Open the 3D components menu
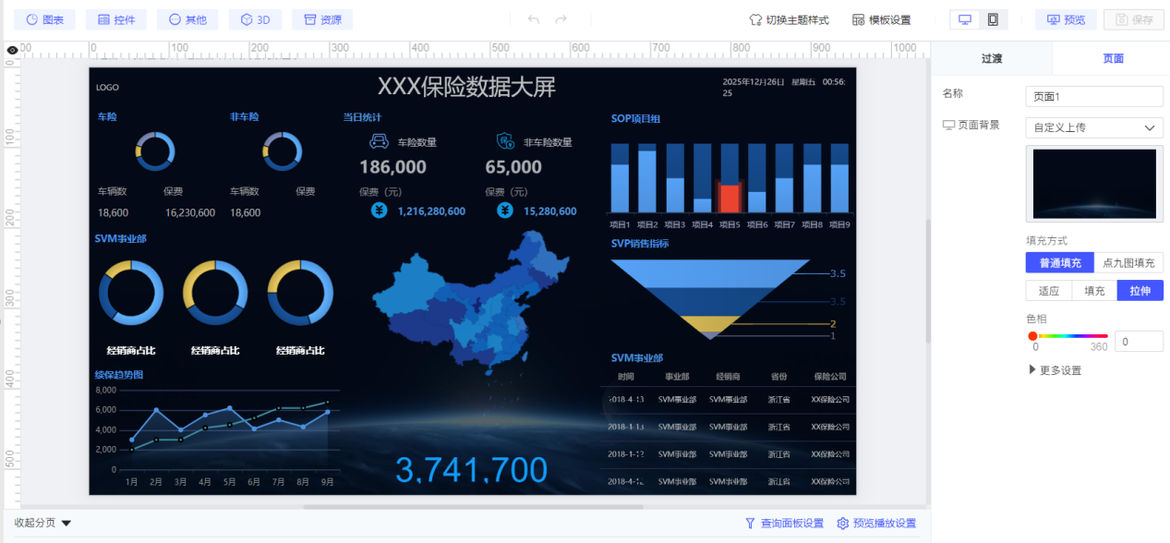Image resolution: width=1170 pixels, height=543 pixels. click(x=255, y=19)
